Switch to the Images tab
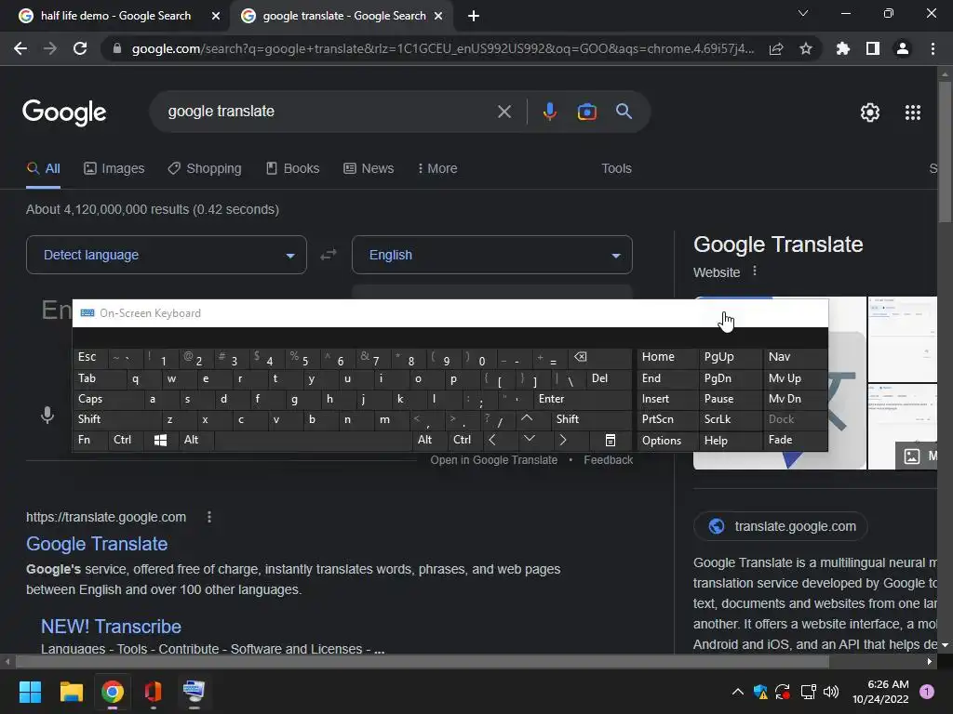 114,169
